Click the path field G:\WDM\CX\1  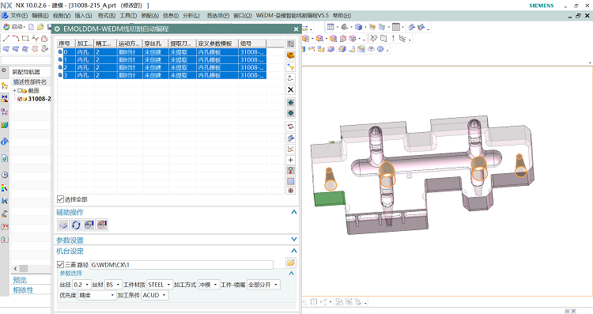point(182,265)
